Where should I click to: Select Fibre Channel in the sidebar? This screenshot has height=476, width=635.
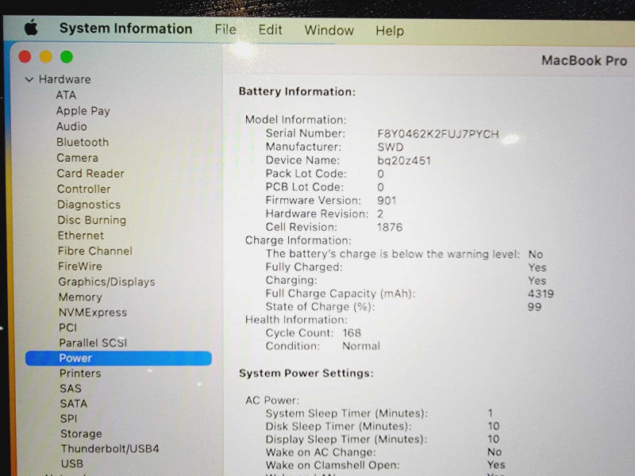click(x=94, y=251)
